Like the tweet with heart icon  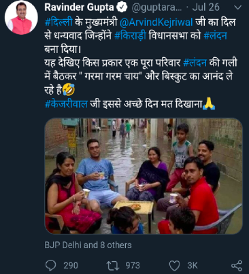[175, 266]
